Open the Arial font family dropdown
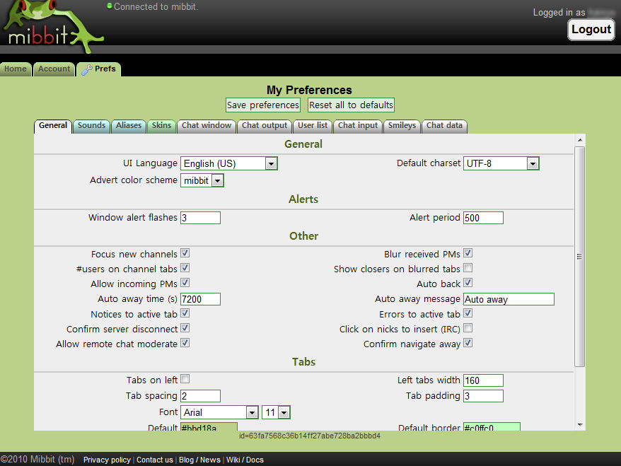This screenshot has width=621, height=466. [x=219, y=412]
